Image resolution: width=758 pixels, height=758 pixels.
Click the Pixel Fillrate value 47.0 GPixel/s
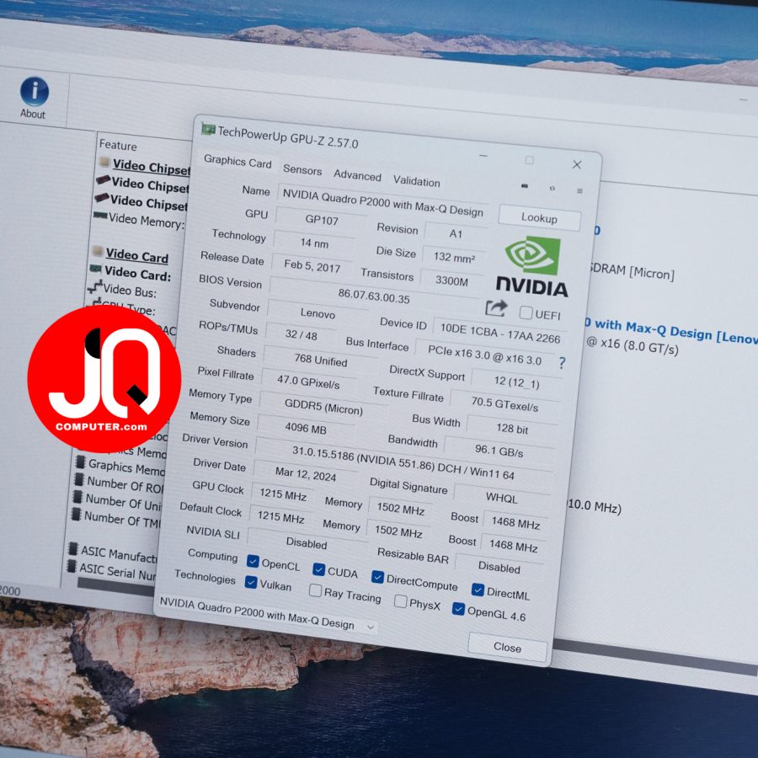(308, 382)
